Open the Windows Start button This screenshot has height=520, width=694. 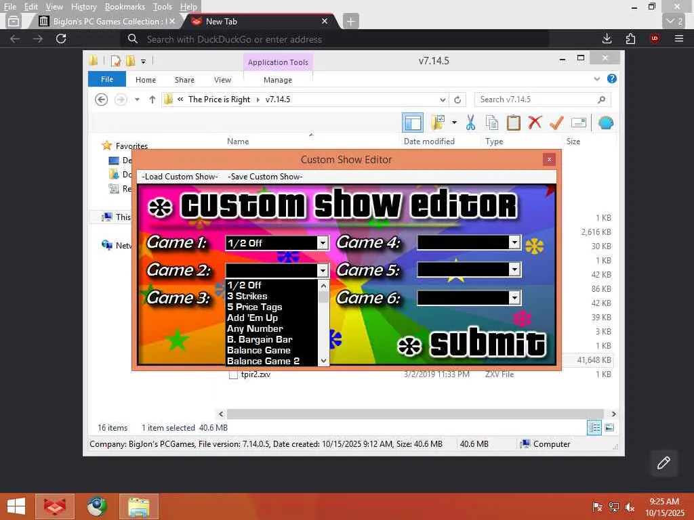pyautogui.click(x=16, y=506)
